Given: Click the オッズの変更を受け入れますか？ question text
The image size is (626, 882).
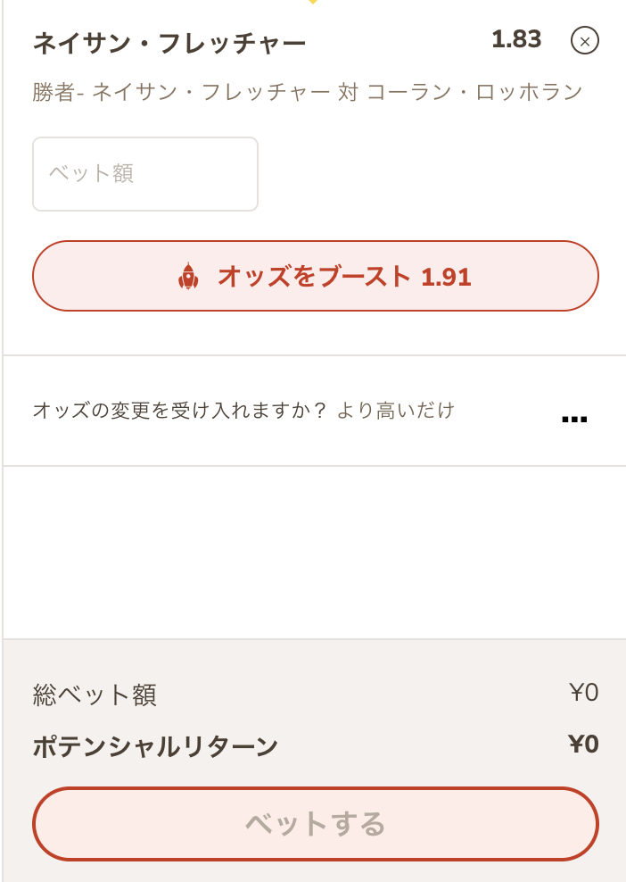Looking at the screenshot, I should point(180,411).
